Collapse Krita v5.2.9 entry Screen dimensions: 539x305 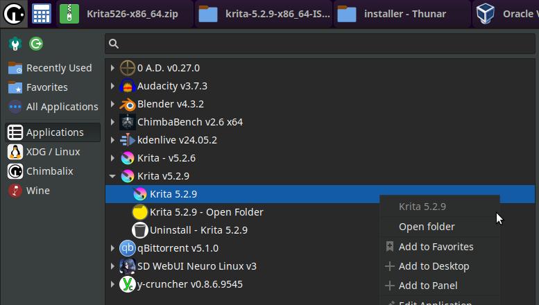point(112,176)
